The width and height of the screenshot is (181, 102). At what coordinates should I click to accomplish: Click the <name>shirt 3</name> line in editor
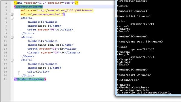44,68
